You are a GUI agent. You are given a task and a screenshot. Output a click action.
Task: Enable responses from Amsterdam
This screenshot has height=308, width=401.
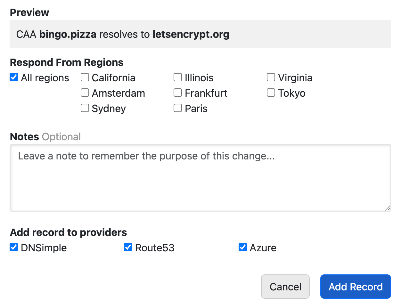(85, 93)
